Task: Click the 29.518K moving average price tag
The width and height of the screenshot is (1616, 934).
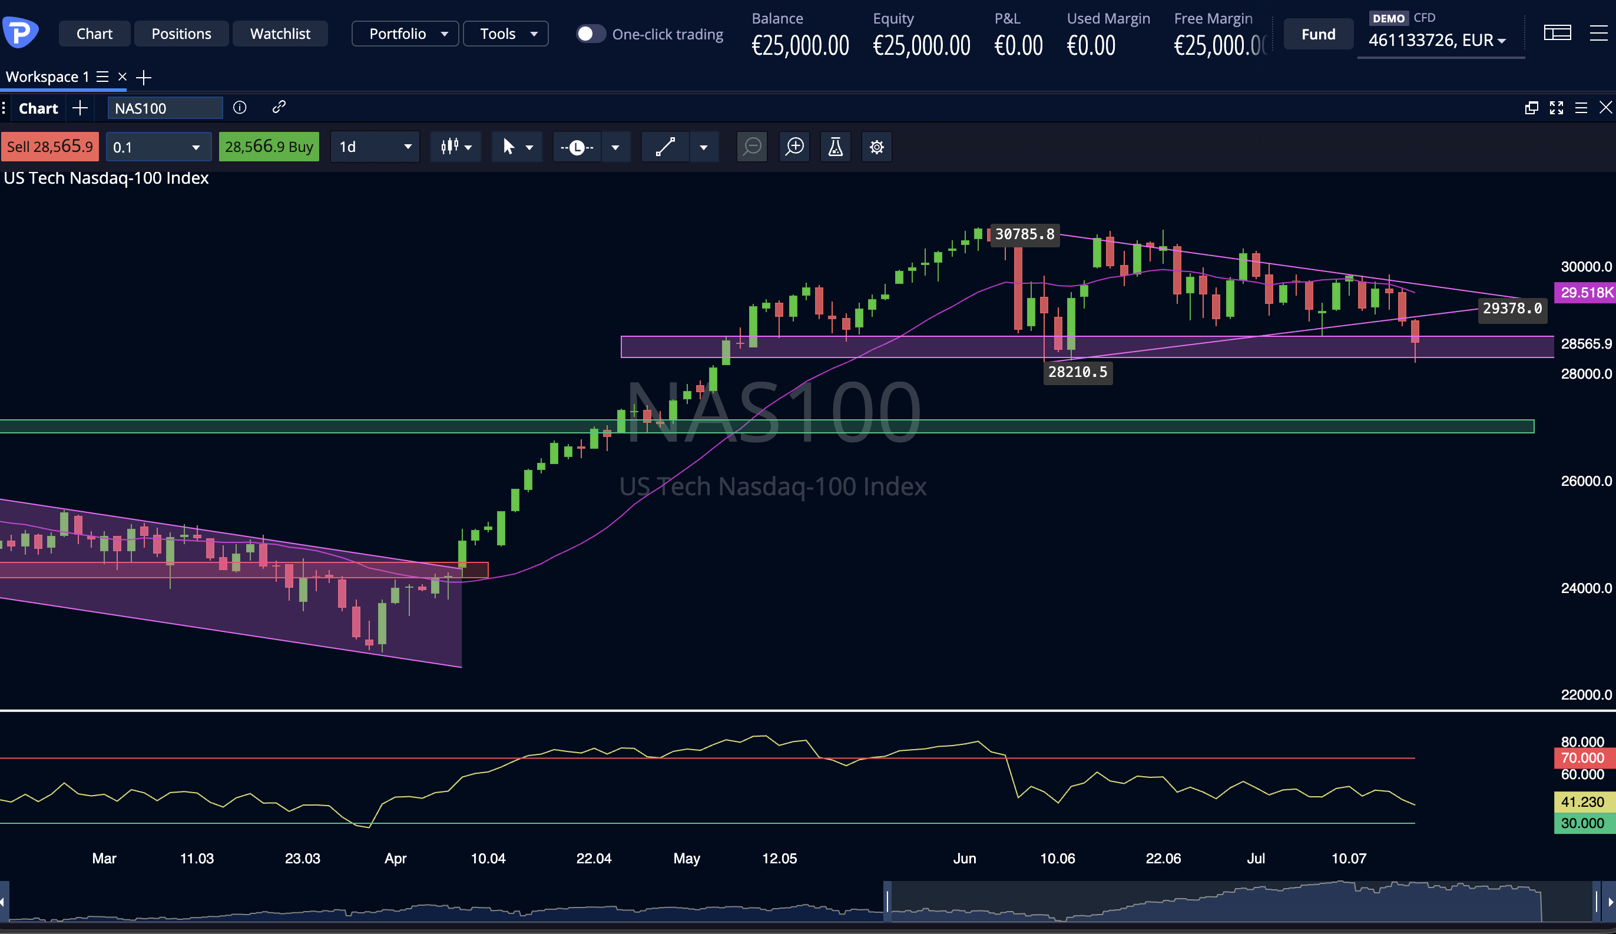Action: click(1586, 292)
